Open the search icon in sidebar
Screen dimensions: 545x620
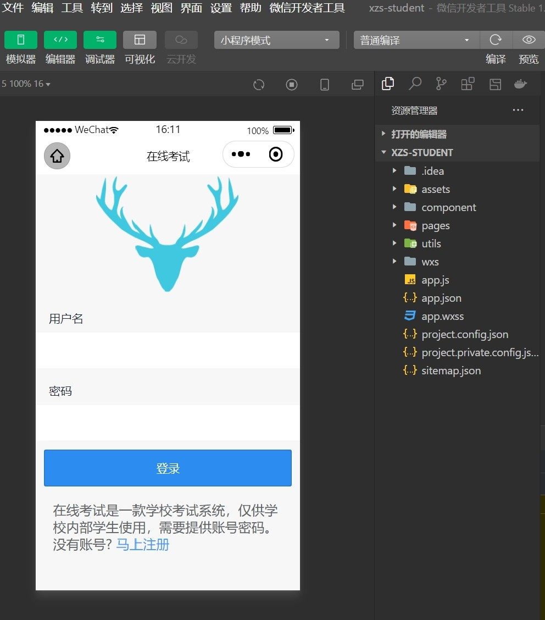415,84
